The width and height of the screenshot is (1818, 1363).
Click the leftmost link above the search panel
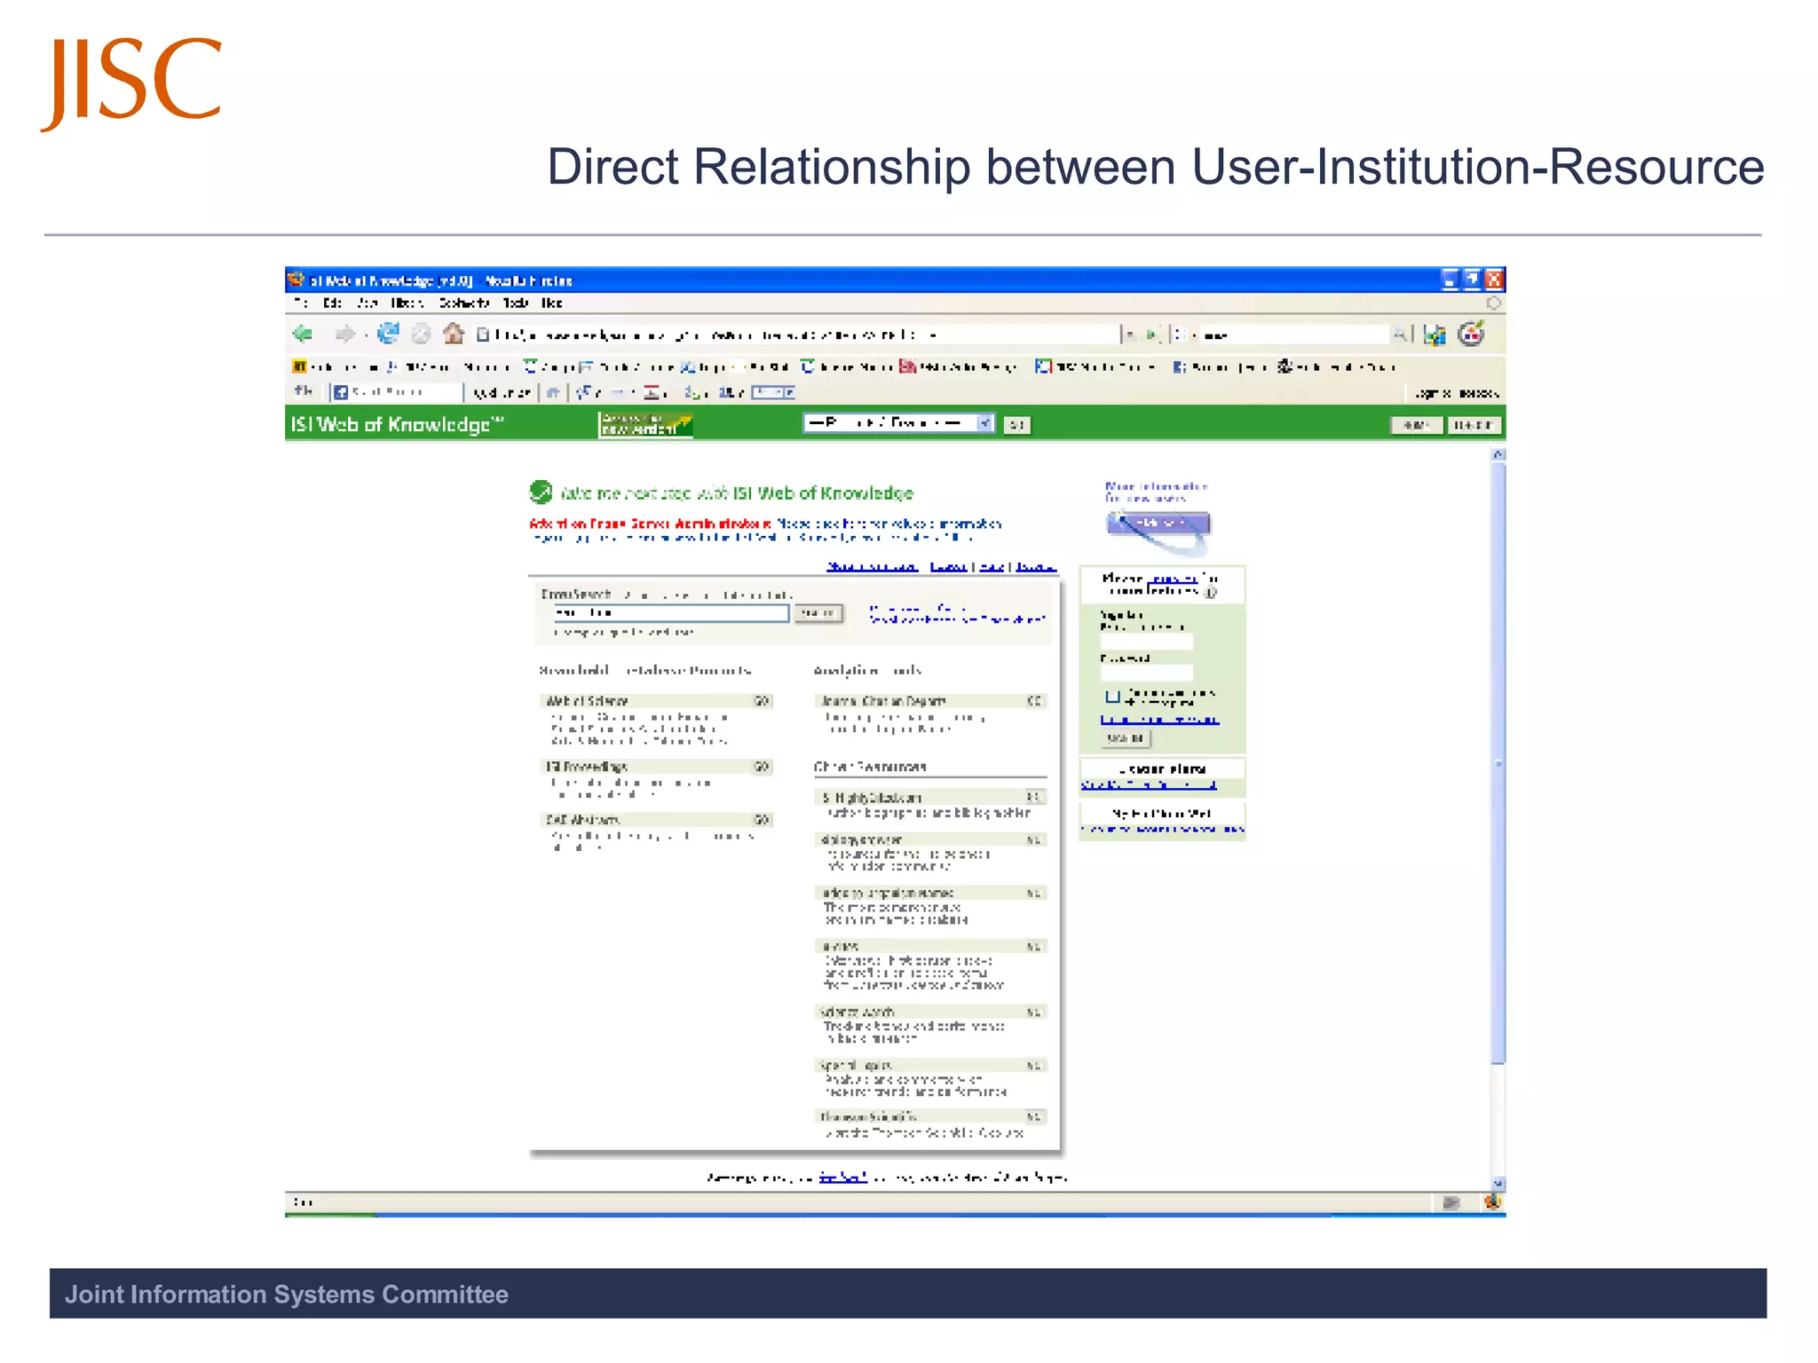click(x=872, y=566)
